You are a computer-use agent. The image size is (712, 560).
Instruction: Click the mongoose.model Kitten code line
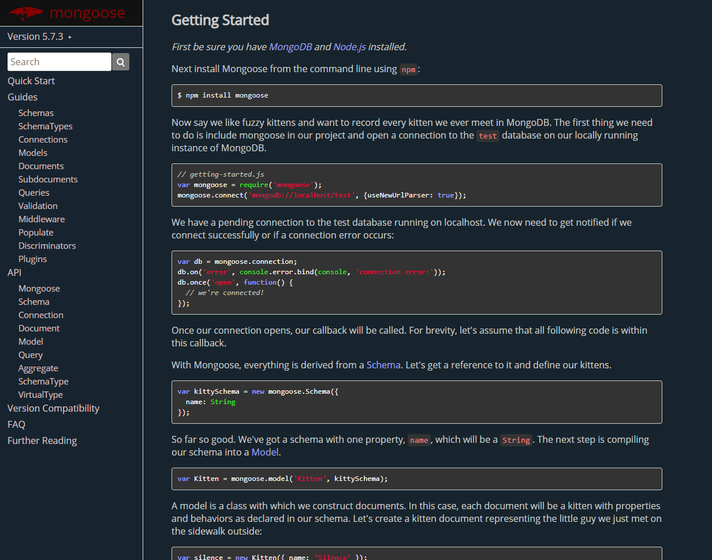pyautogui.click(x=283, y=479)
